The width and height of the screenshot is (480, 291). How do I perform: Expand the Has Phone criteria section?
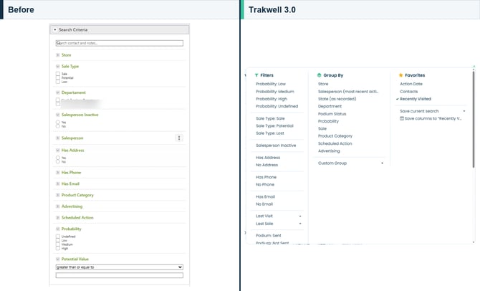click(x=57, y=173)
